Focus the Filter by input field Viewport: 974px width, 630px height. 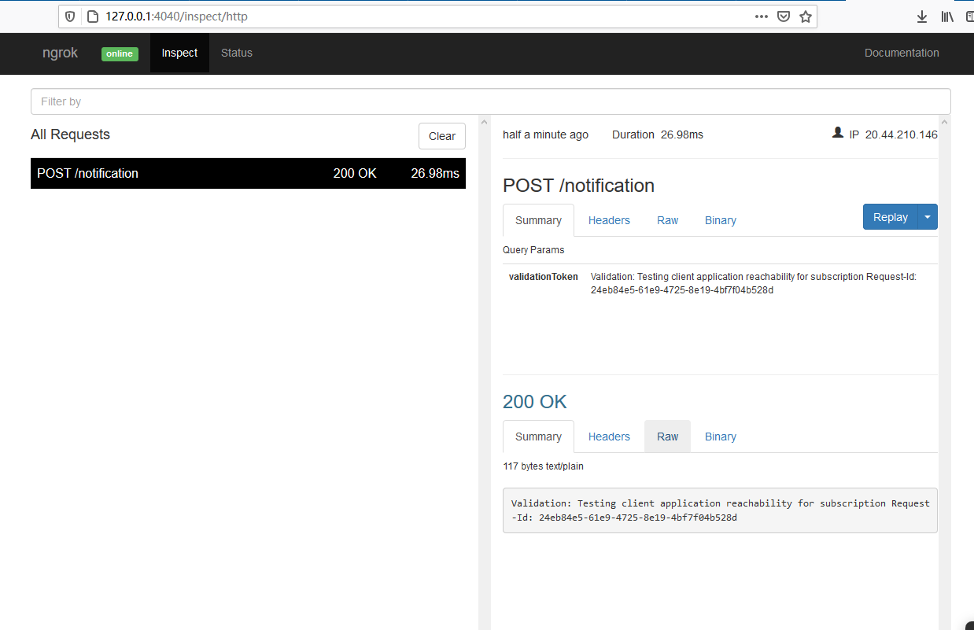click(490, 101)
